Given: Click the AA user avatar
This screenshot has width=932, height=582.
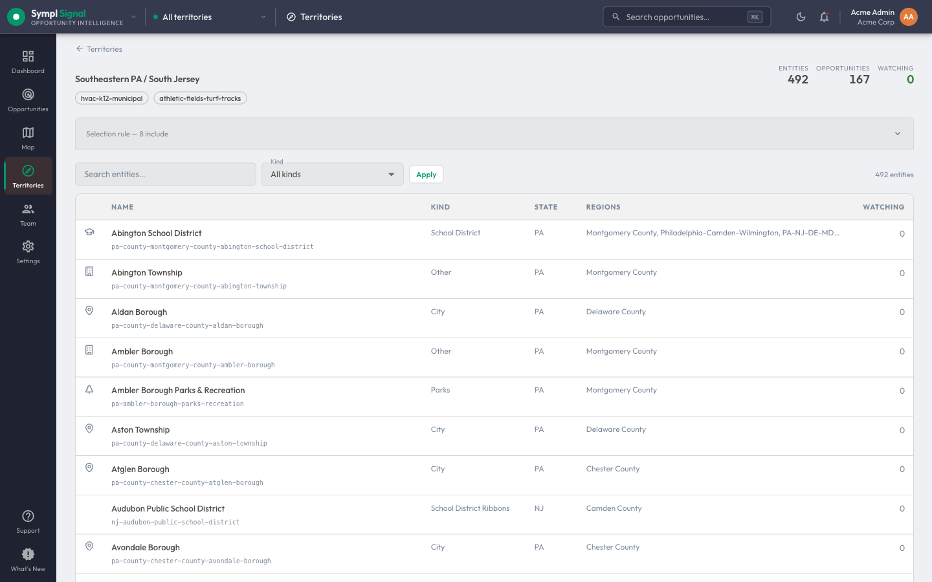Looking at the screenshot, I should coord(909,17).
